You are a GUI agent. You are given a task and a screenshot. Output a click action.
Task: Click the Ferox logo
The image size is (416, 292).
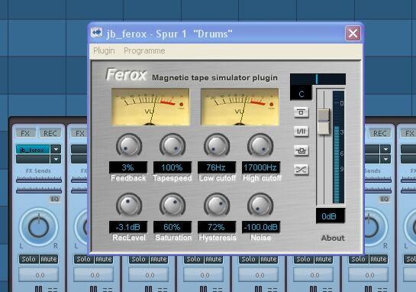[x=126, y=74]
